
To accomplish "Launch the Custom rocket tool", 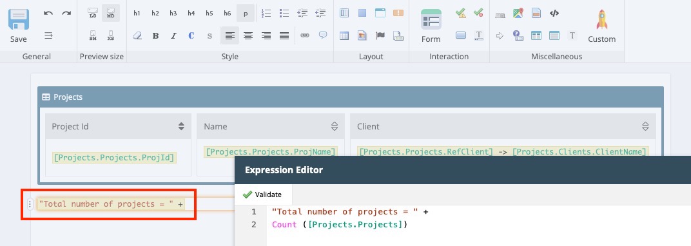I will (x=601, y=26).
